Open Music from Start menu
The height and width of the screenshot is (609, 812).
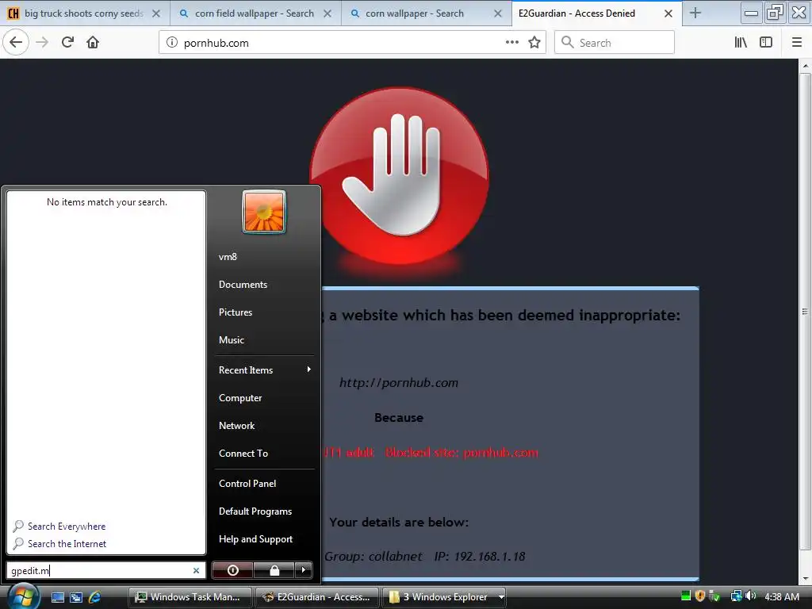[232, 339]
